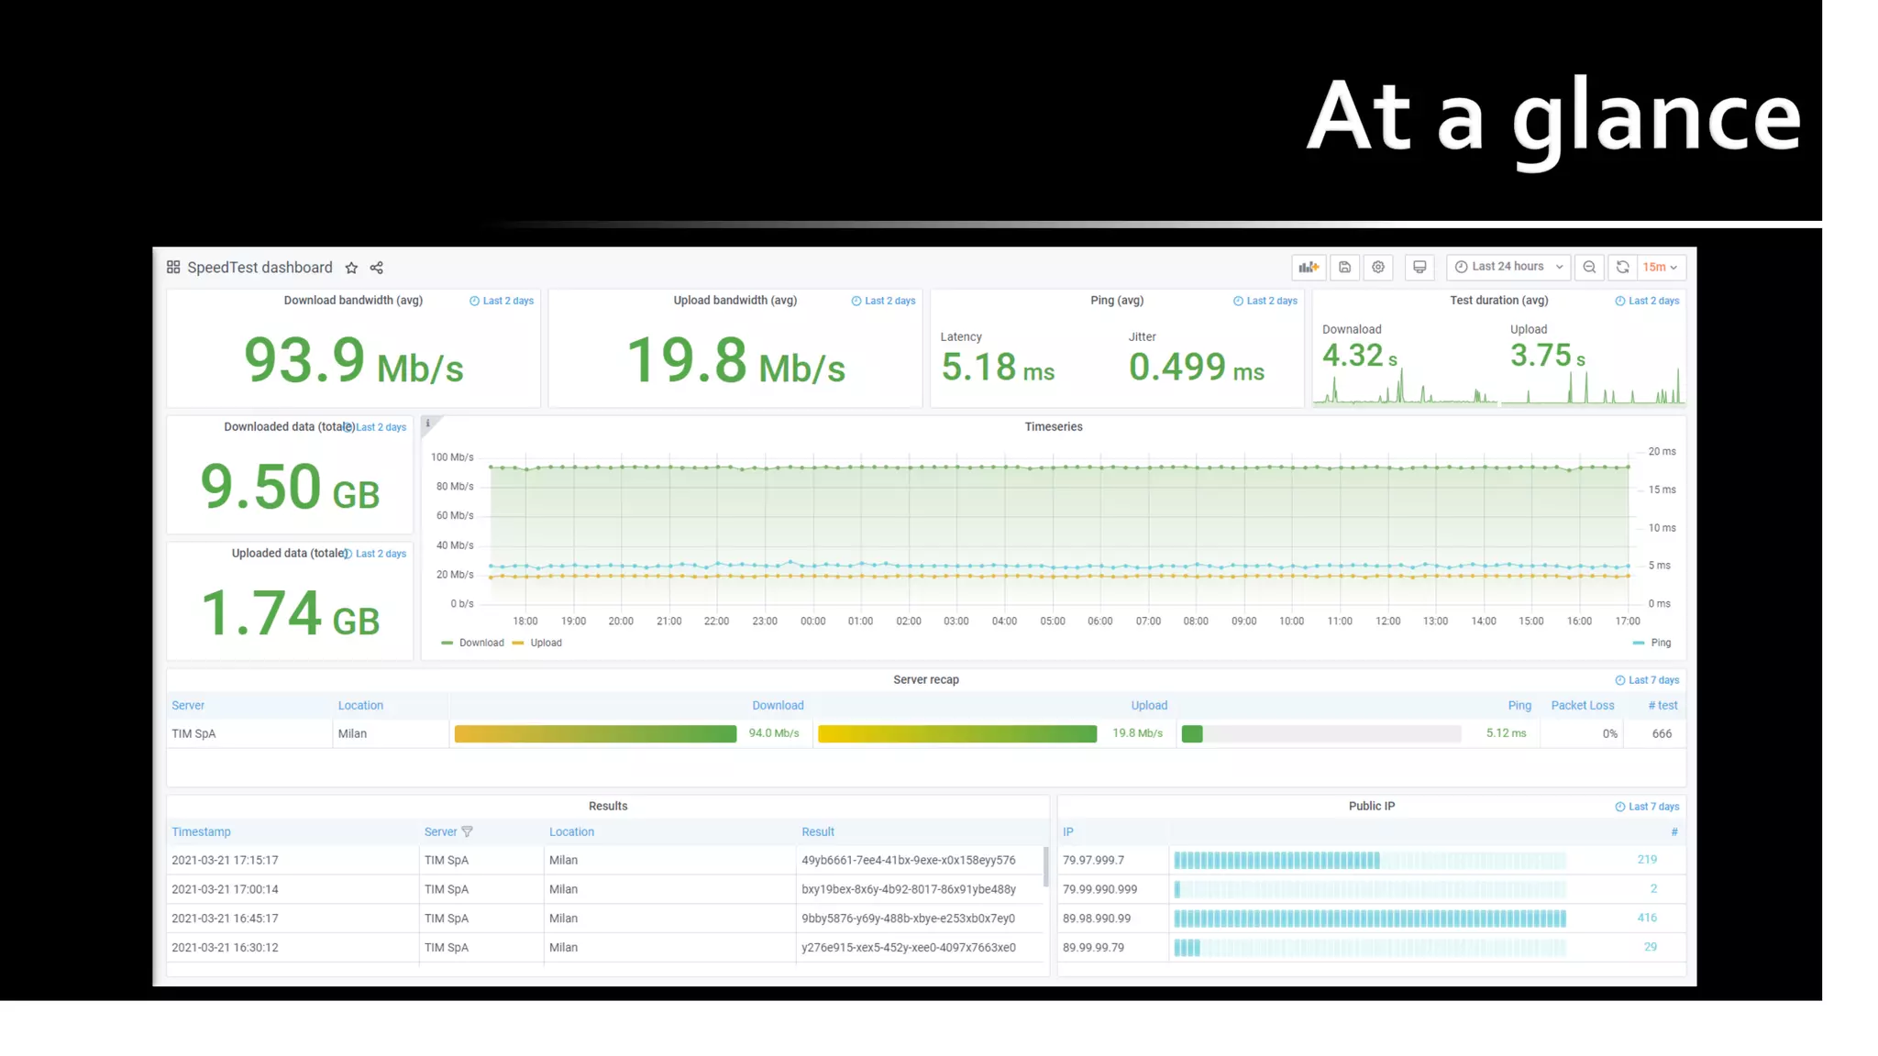
Task: Sort Results by Timestamp column header
Action: tap(201, 831)
